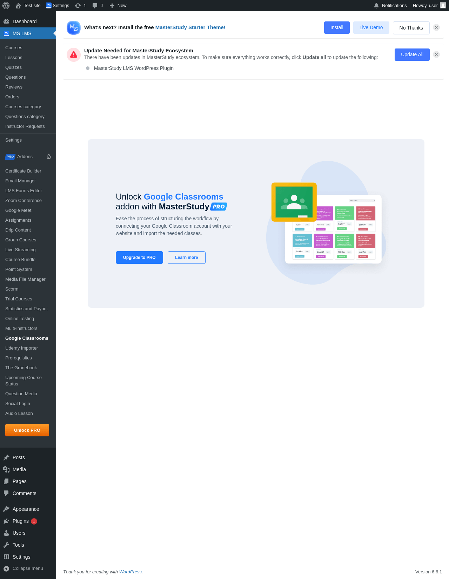The width and height of the screenshot is (449, 579).
Task: Open the WordPress logo menu
Action: (x=6, y=6)
